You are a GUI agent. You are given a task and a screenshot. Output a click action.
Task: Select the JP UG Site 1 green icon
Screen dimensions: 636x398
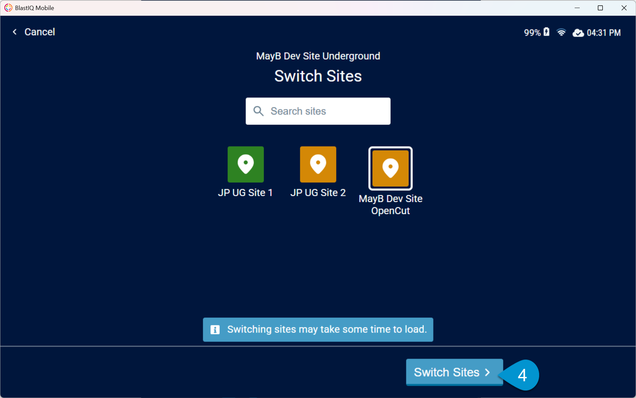click(x=246, y=164)
